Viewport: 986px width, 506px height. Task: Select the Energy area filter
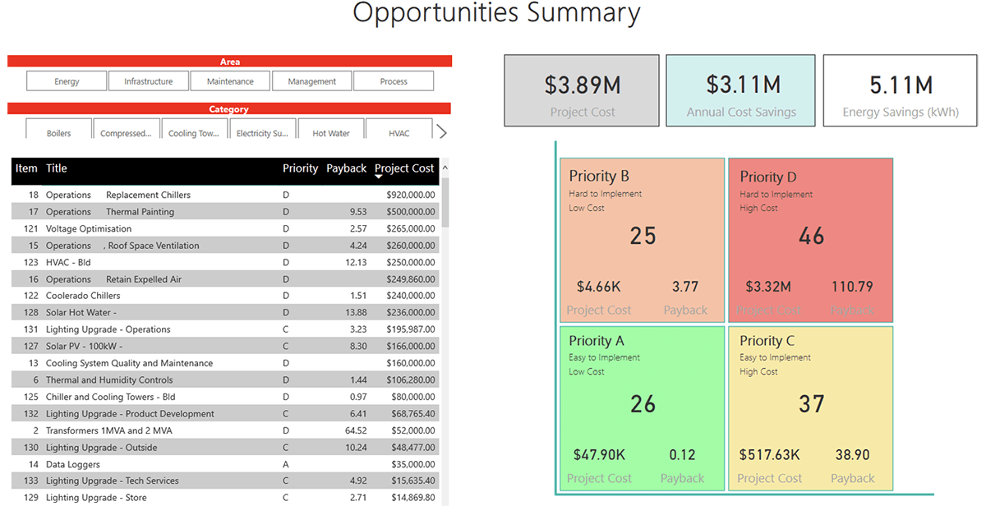coord(67,81)
